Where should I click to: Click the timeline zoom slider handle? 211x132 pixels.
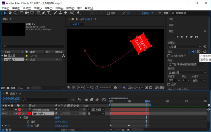(123, 130)
